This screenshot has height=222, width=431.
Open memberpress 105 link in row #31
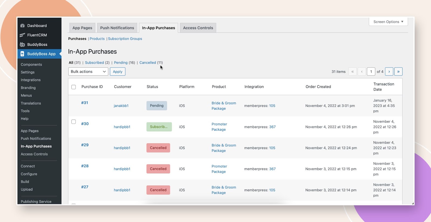coord(272,106)
